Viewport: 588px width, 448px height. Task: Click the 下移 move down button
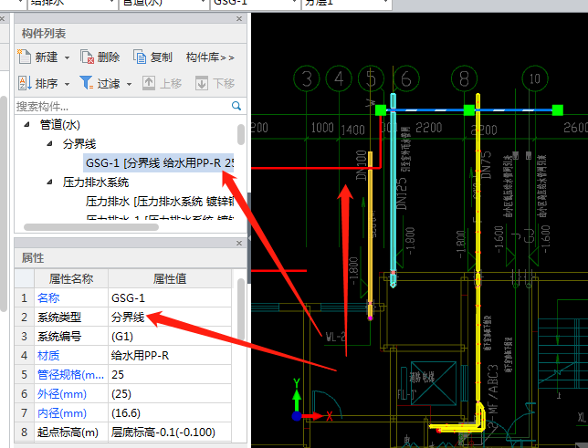pyautogui.click(x=215, y=83)
